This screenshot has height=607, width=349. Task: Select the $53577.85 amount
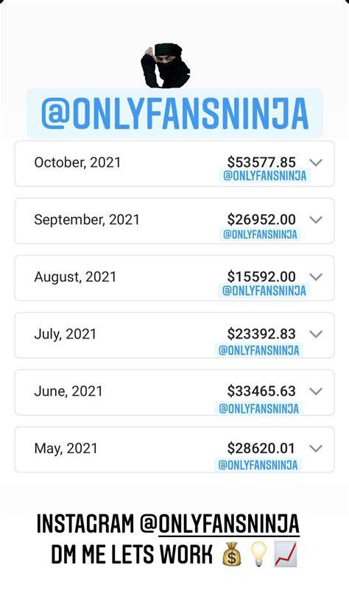(x=261, y=162)
